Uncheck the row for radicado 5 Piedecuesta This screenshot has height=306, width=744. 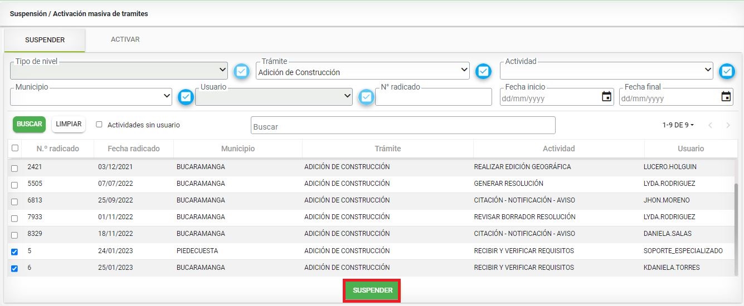point(14,251)
